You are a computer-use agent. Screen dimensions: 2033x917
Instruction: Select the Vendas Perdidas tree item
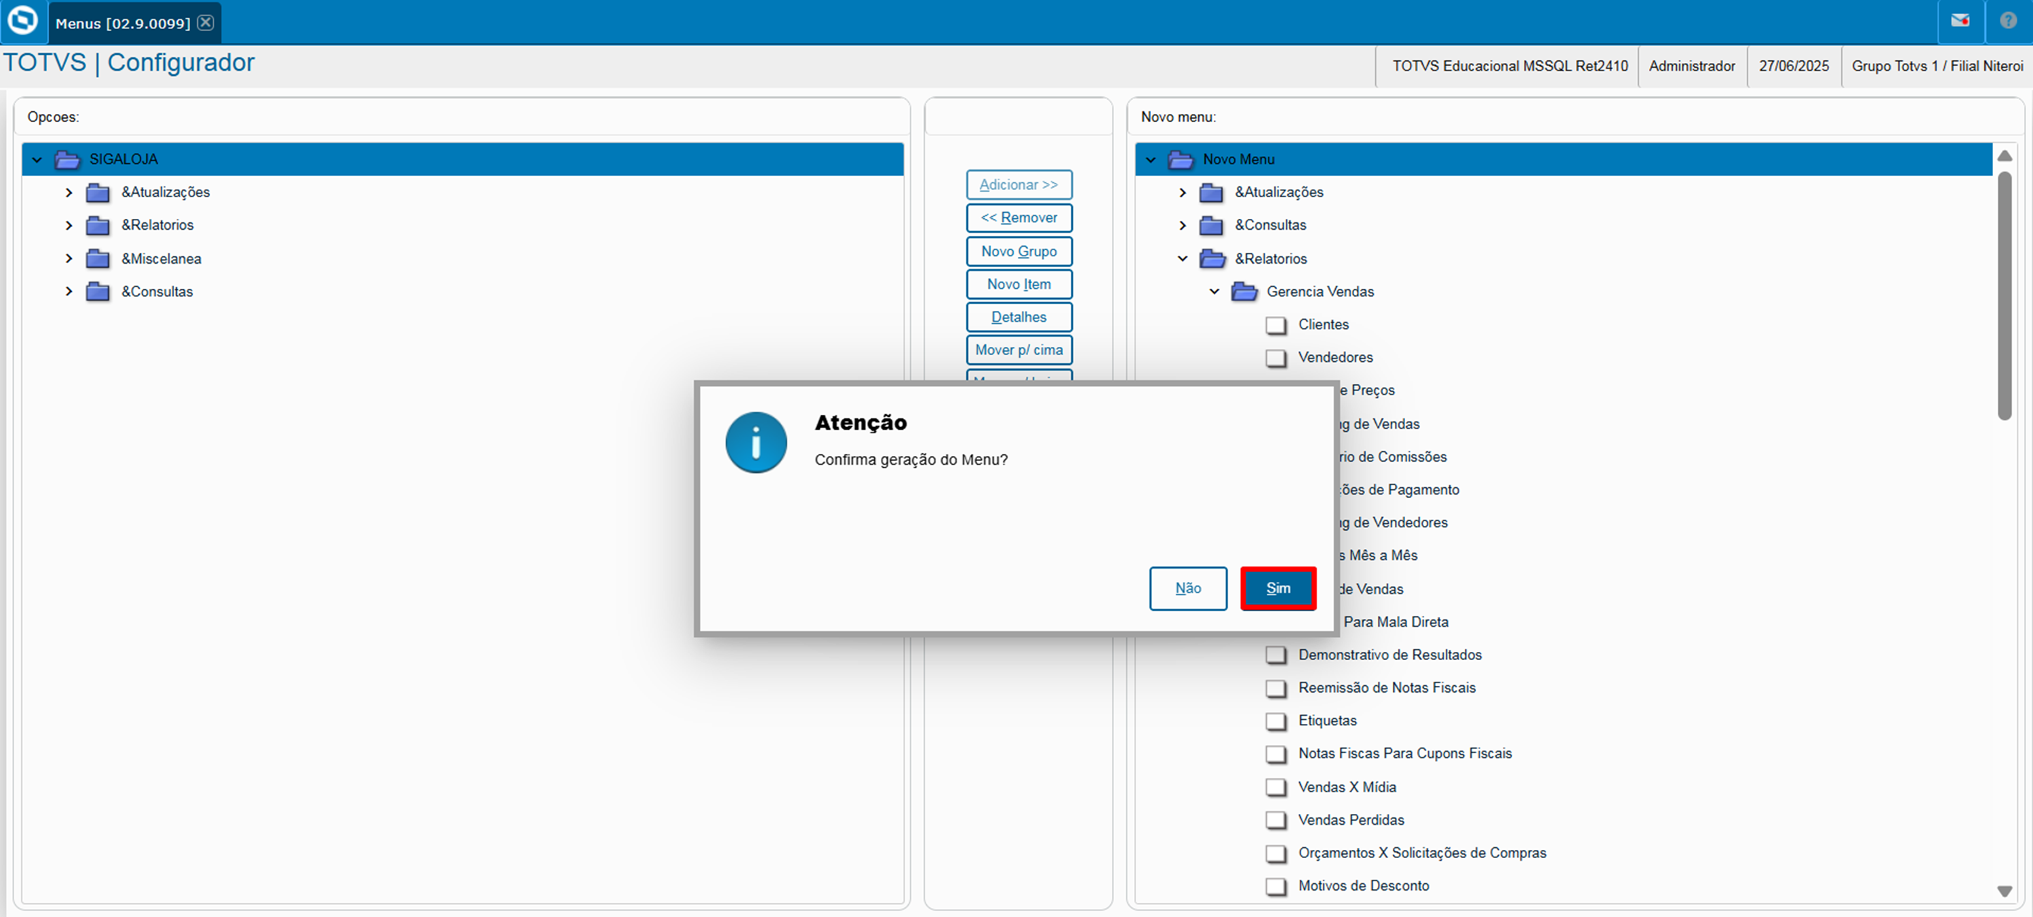pyautogui.click(x=1350, y=819)
